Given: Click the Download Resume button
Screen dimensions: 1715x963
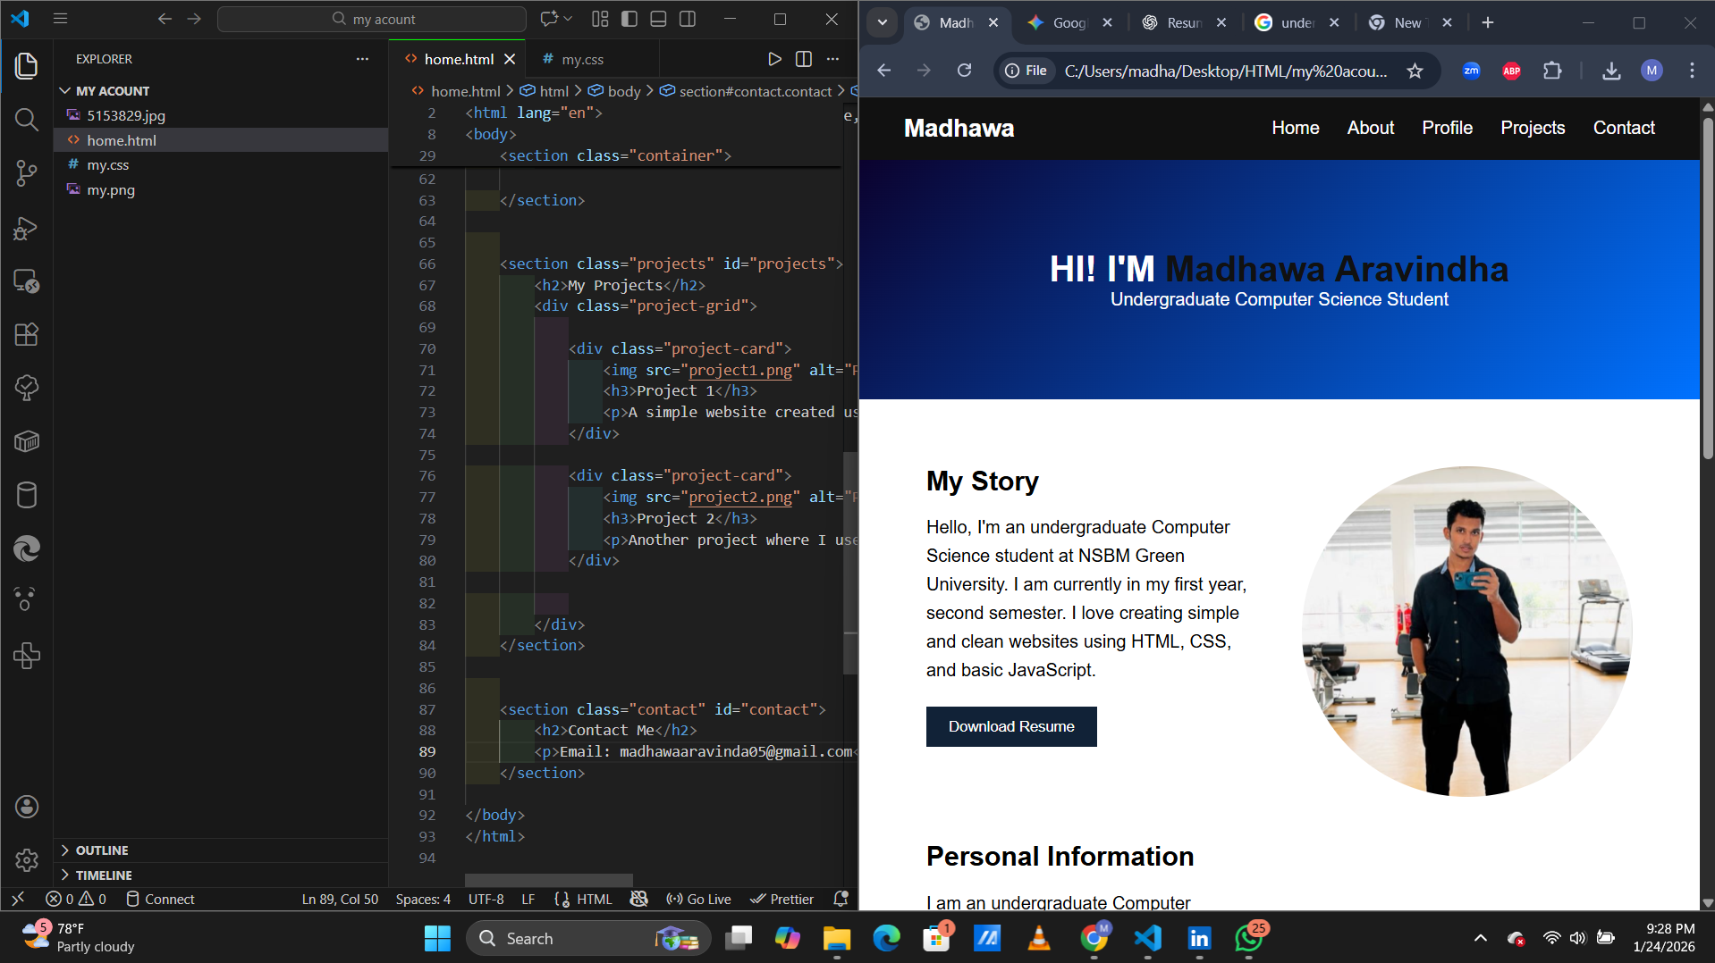Looking at the screenshot, I should (1010, 726).
